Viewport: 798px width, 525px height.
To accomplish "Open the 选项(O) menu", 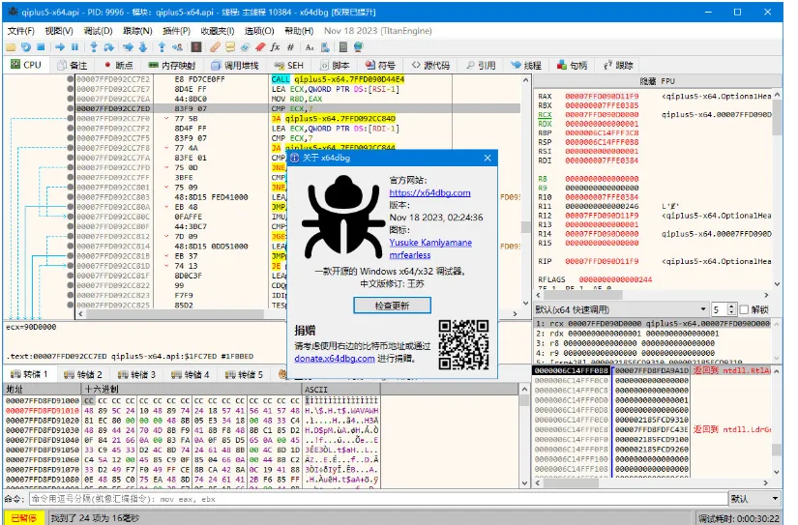I will click(258, 31).
